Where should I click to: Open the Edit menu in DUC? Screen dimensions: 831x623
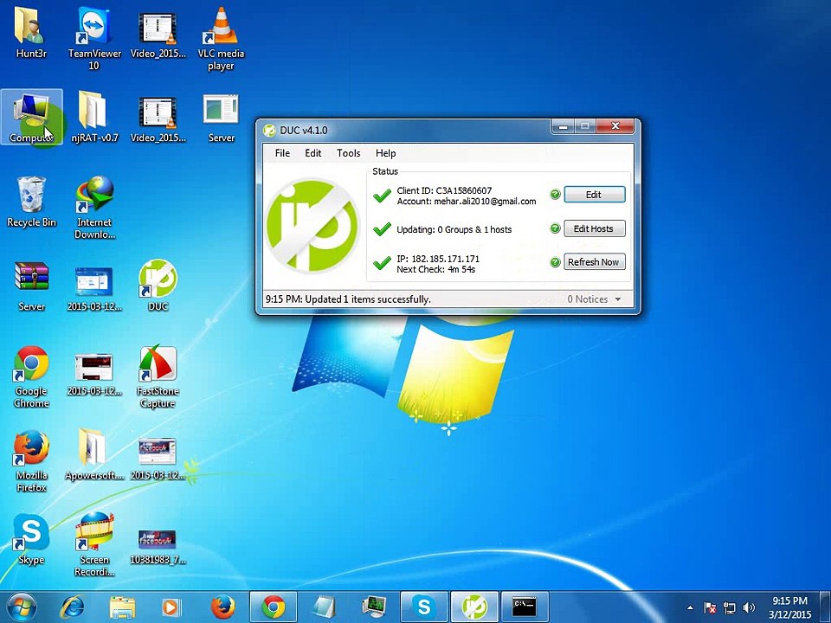[312, 153]
